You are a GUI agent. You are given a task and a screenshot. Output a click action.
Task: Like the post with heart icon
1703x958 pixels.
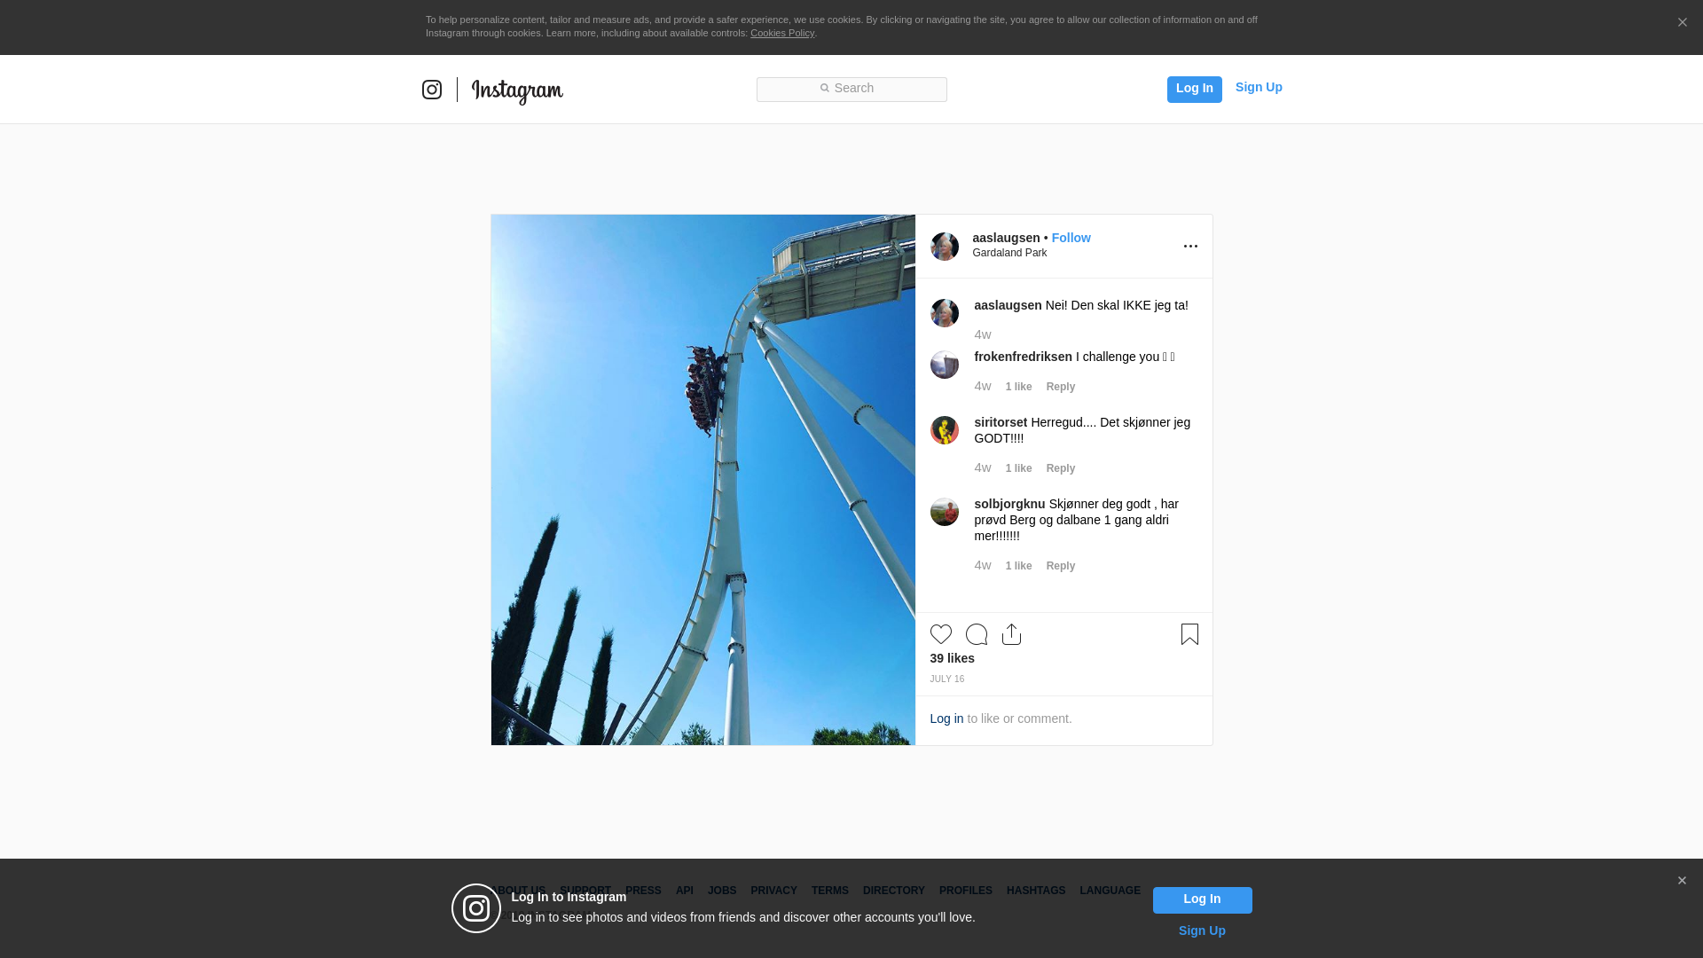(941, 634)
